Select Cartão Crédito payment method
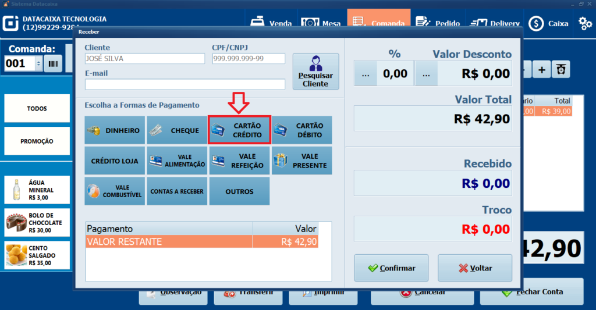The width and height of the screenshot is (596, 310). 240,130
